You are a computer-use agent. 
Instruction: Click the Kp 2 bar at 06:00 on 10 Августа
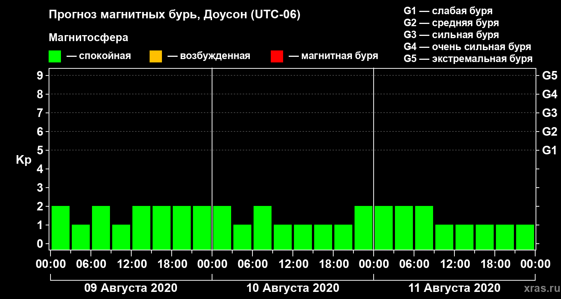[263, 228]
